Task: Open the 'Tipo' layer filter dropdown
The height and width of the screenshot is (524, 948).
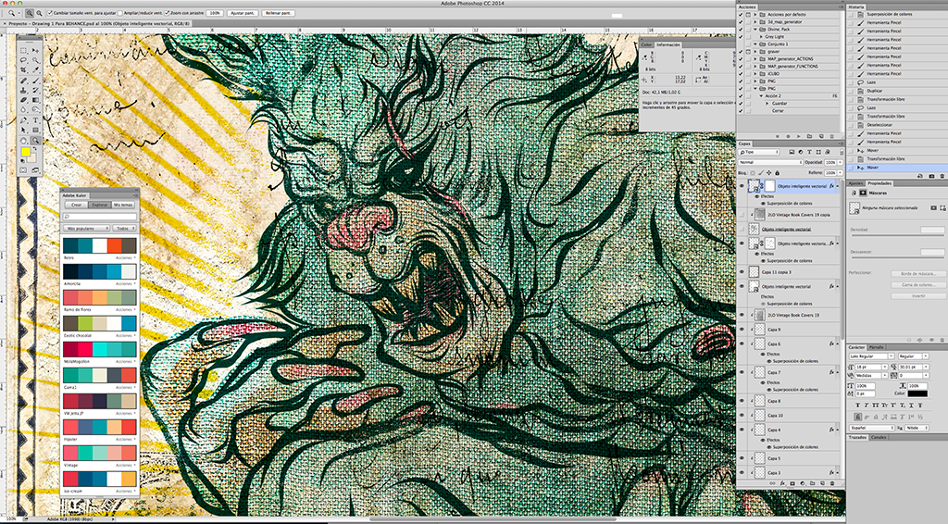Action: 759,153
